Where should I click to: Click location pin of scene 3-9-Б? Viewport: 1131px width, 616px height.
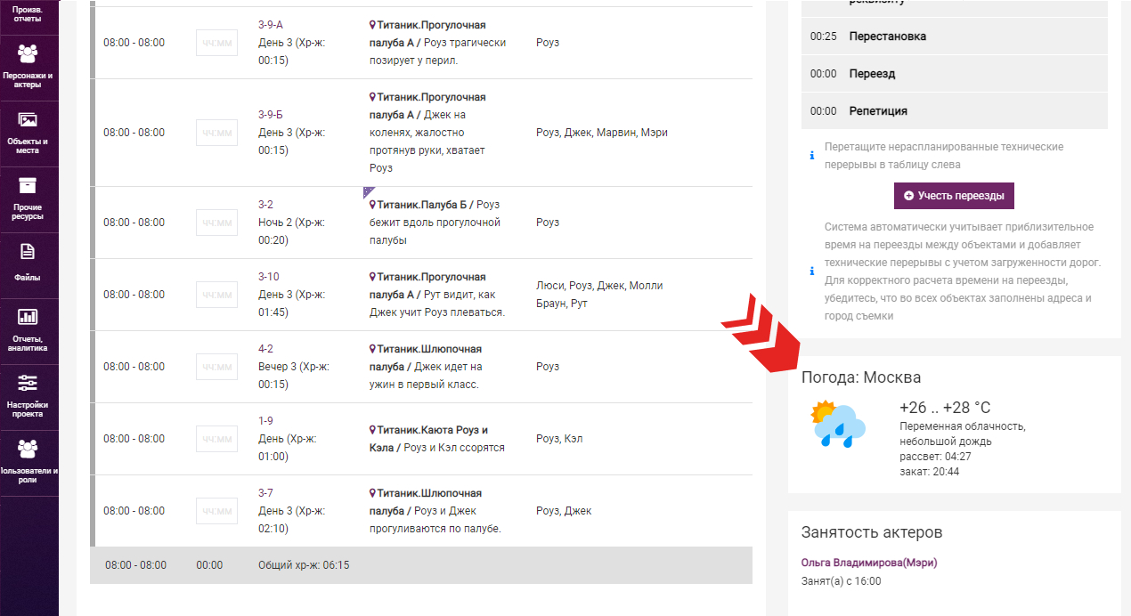pyautogui.click(x=373, y=97)
